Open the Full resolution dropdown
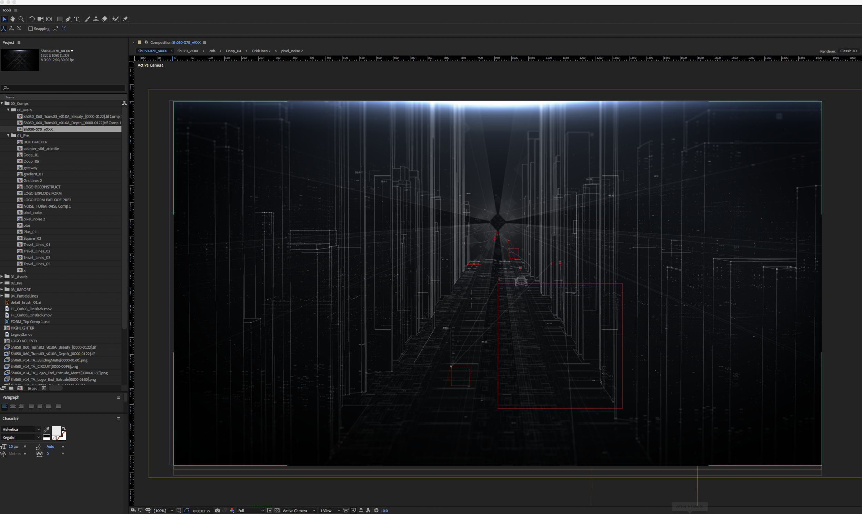Screen dimensions: 862x514 251,511
